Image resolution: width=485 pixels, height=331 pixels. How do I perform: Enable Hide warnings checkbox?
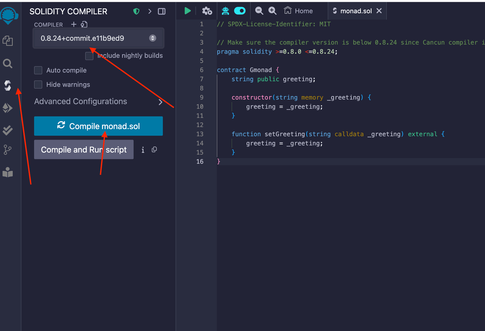coord(38,85)
